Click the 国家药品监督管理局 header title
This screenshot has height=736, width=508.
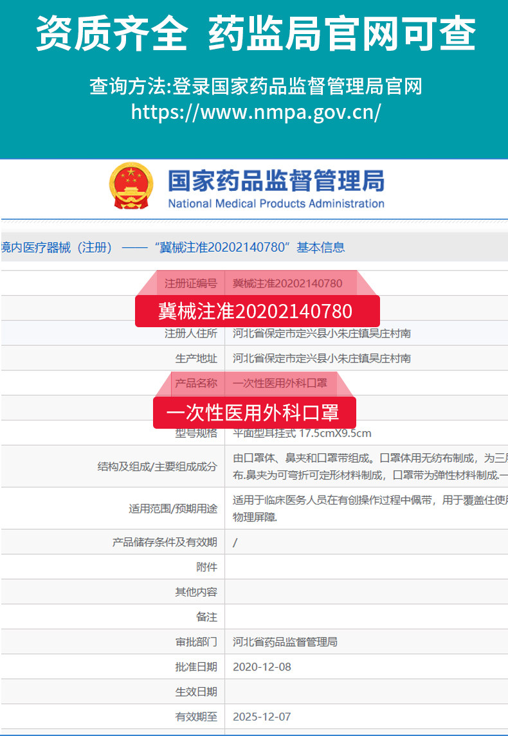pos(276,181)
